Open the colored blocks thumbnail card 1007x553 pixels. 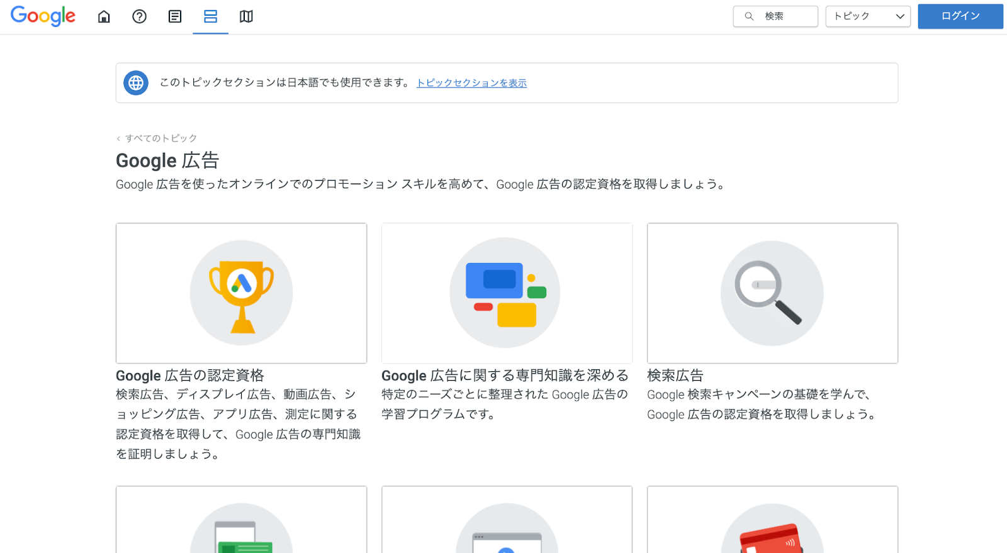(x=507, y=293)
